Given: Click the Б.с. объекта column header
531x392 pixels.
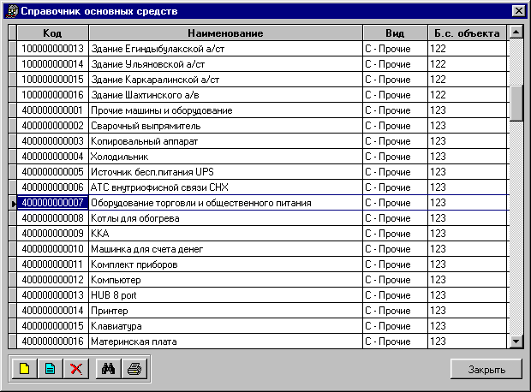Looking at the screenshot, I should point(467,33).
